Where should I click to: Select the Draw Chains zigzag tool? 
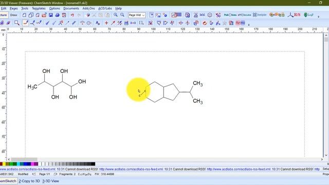(39, 23)
